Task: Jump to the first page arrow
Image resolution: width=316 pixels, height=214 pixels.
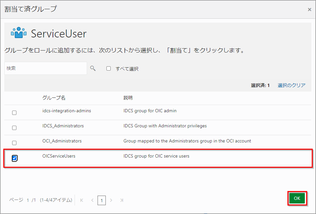Action: pyautogui.click(x=82, y=200)
